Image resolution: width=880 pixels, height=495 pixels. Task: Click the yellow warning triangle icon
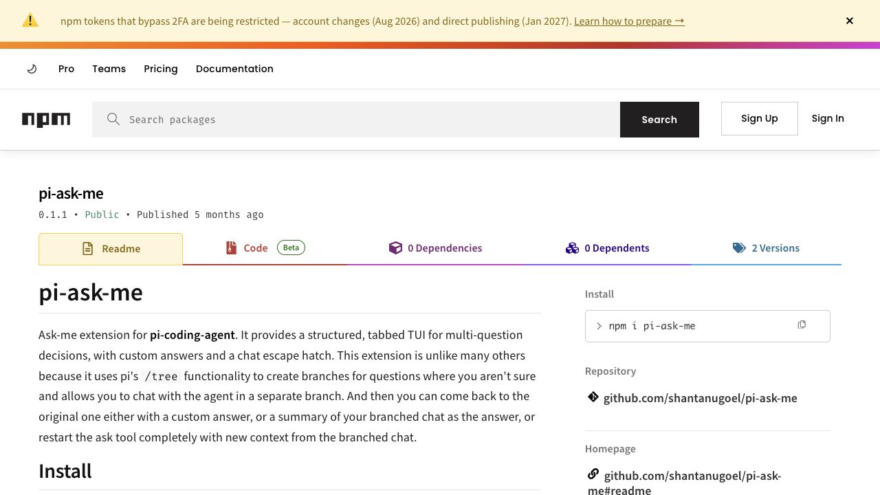pos(30,21)
